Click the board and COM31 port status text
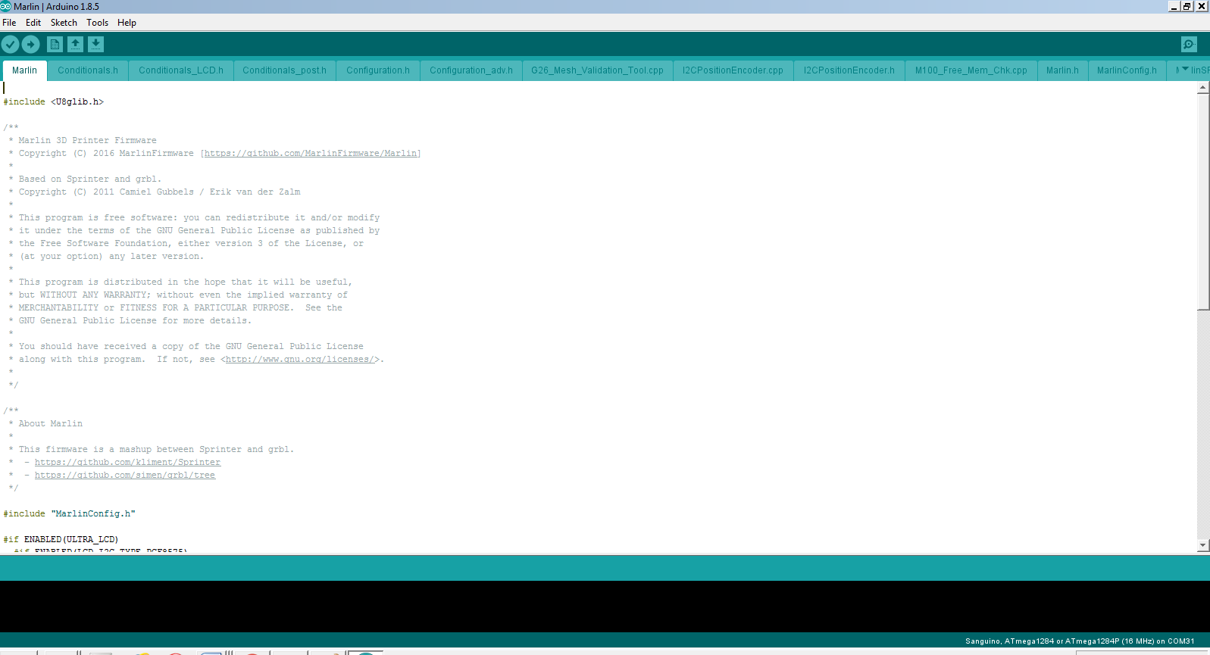 (x=1080, y=641)
